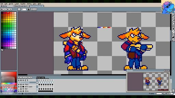Select the Contour tool
The image size is (175, 98).
point(173,37)
